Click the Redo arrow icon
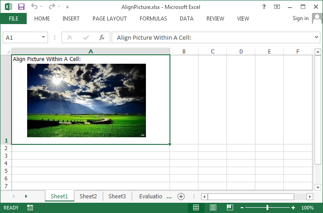The image size is (323, 213). [x=52, y=7]
